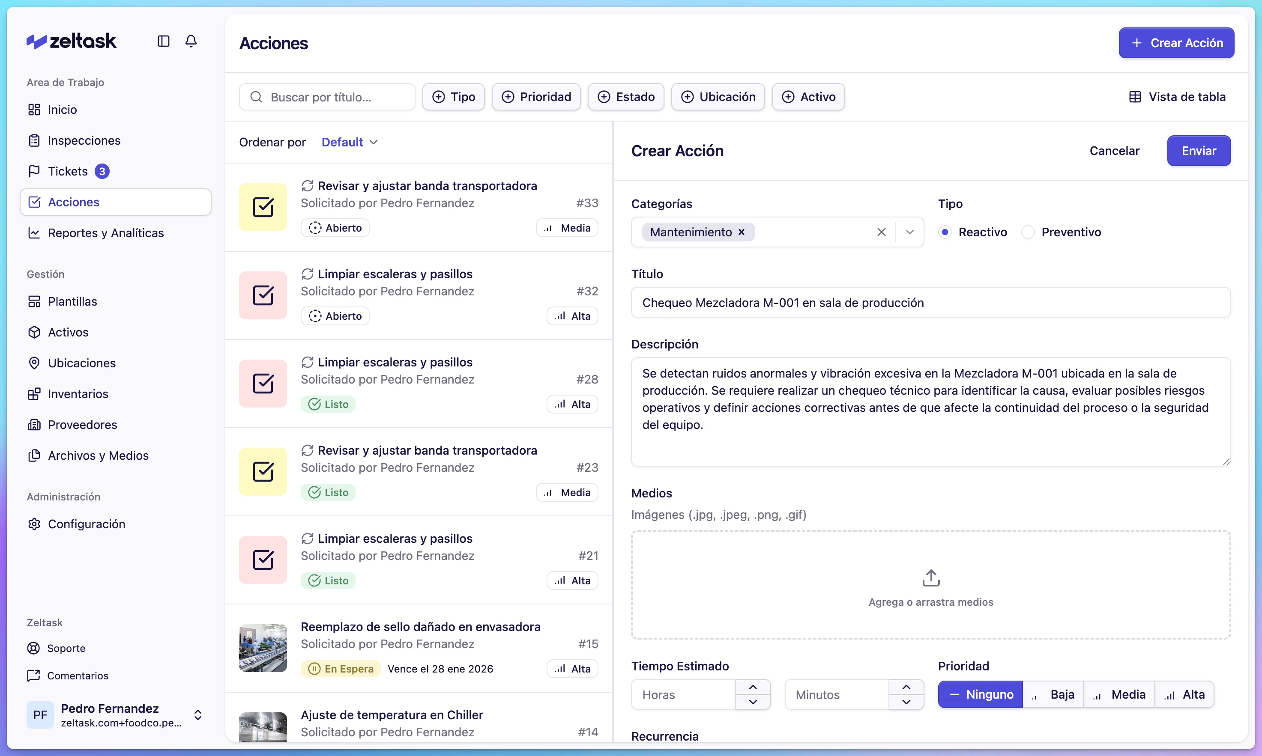Click the Zeltask logo
Image resolution: width=1262 pixels, height=756 pixels.
[71, 41]
